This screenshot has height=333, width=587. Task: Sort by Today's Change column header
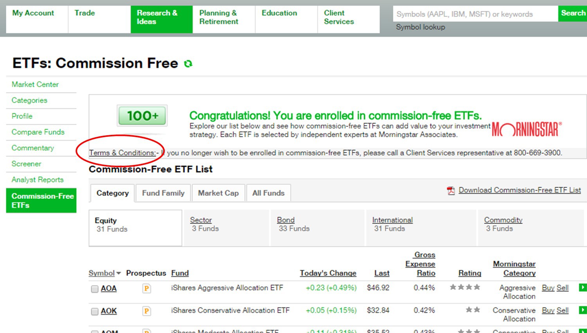(x=328, y=273)
